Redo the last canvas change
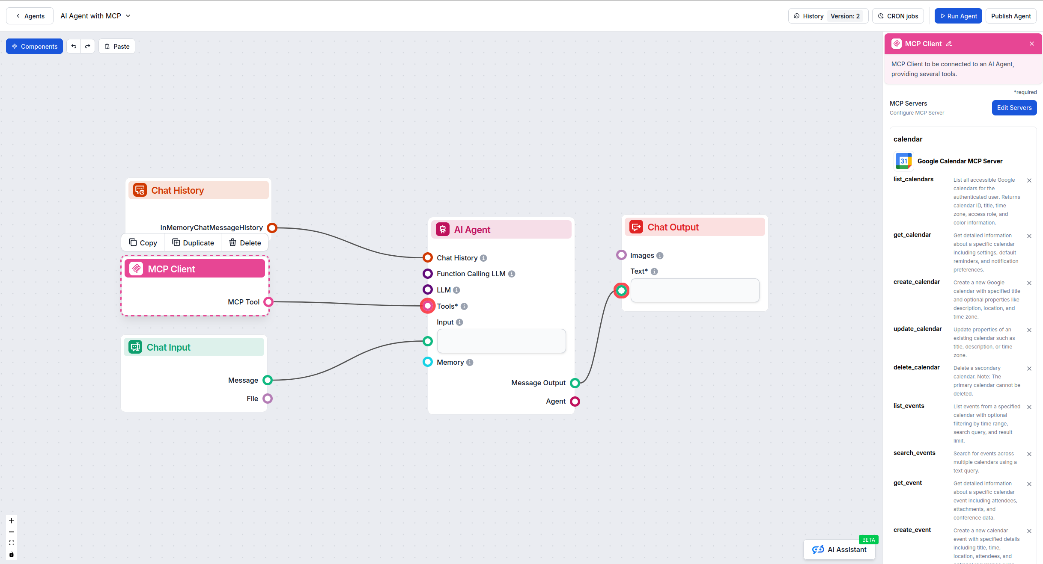1043x564 pixels. point(88,46)
